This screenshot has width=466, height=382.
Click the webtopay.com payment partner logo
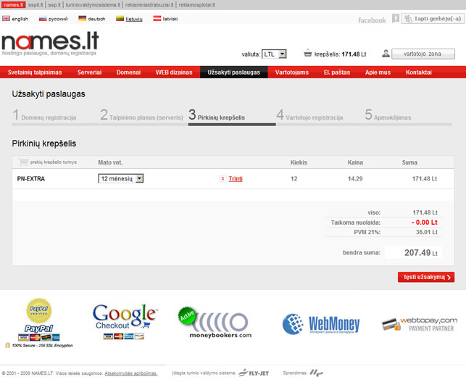point(420,324)
